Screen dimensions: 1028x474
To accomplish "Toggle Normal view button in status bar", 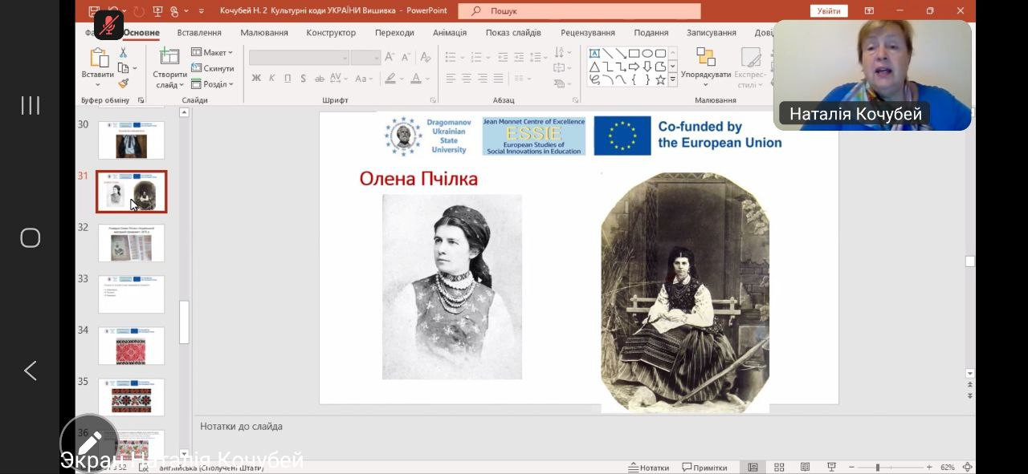I will click(x=753, y=468).
